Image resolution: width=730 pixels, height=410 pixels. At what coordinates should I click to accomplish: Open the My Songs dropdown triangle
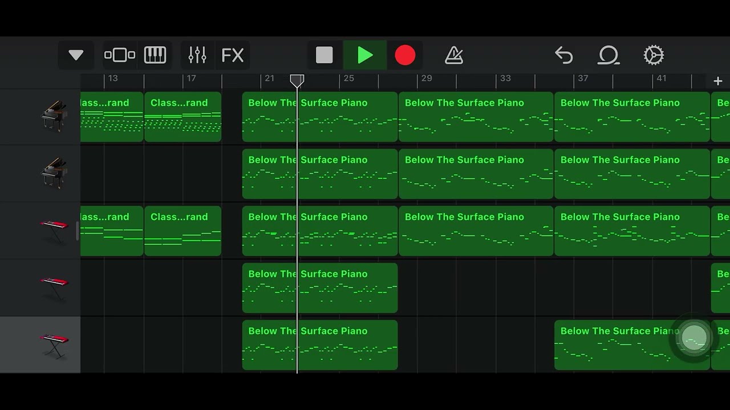point(76,55)
